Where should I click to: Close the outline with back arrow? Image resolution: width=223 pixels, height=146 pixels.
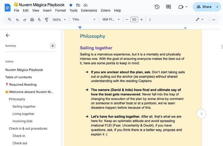pos(7,35)
